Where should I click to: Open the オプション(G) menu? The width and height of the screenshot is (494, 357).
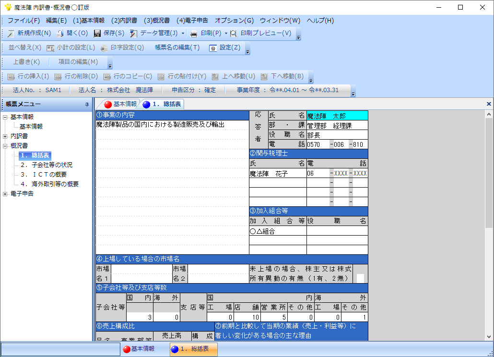point(234,21)
